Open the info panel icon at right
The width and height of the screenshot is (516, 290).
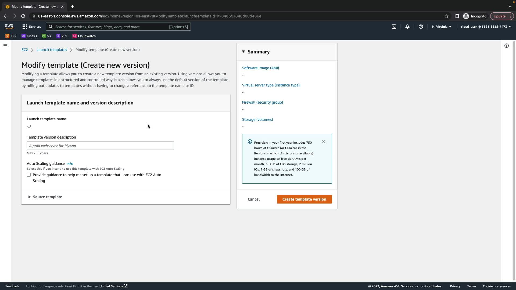506,46
